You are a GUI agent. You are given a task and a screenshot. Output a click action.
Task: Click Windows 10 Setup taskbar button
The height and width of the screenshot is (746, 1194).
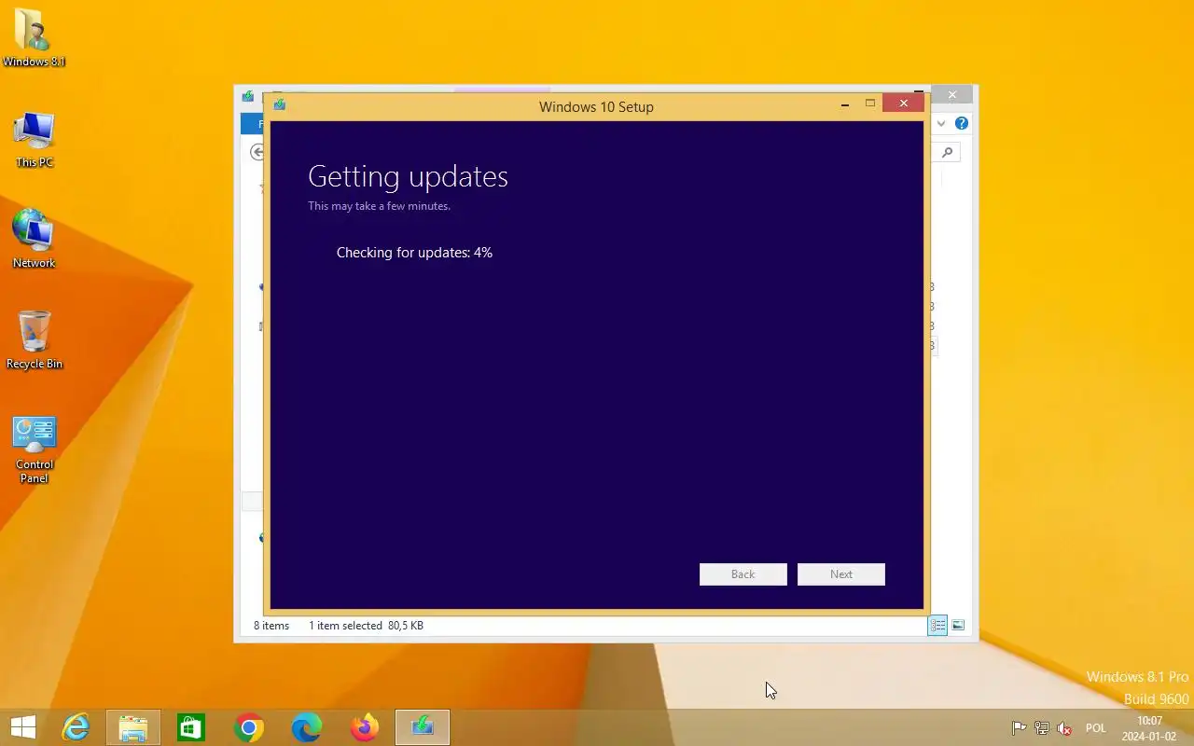[423, 727]
